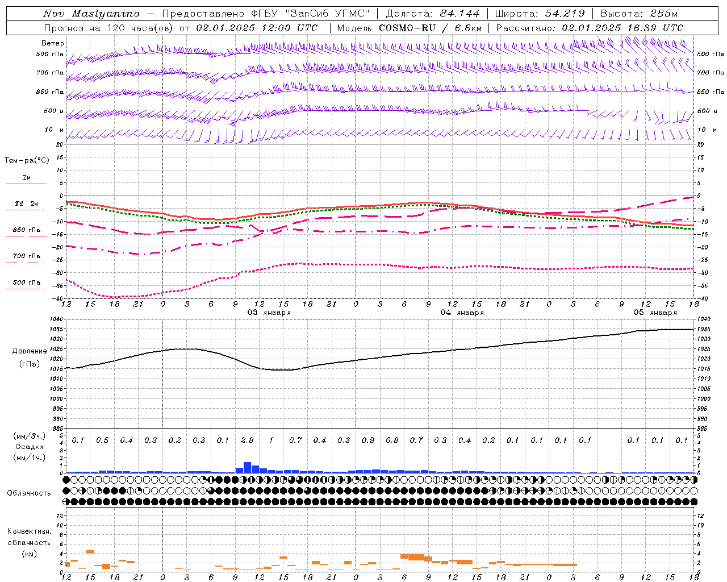The image size is (727, 582).
Task: Click the date label '03 января'
Action: 269,312
